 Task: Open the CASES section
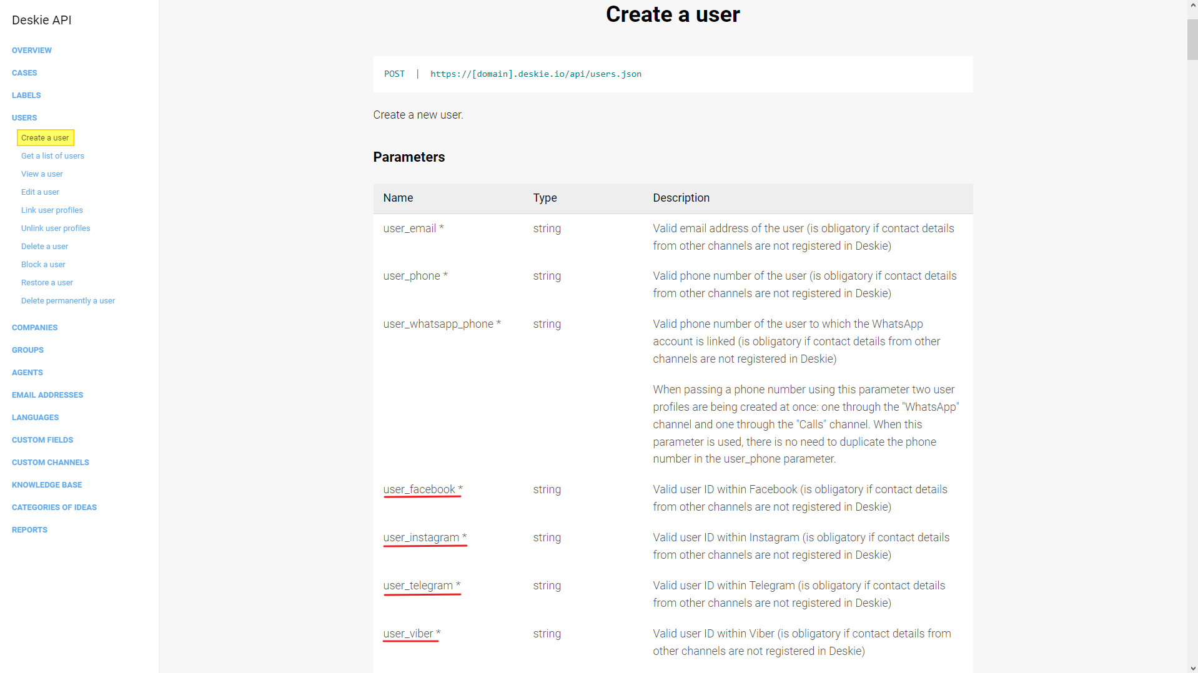click(x=24, y=73)
